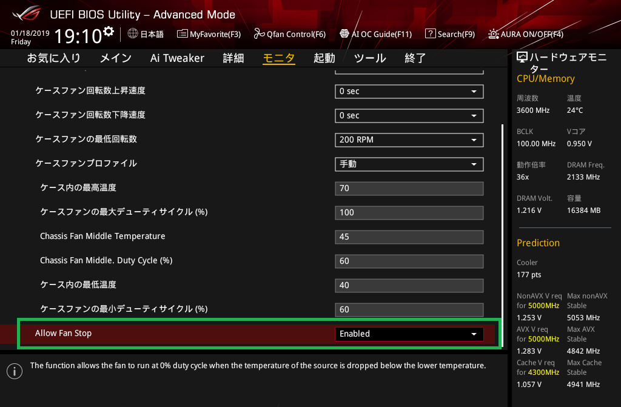The width and height of the screenshot is (621, 407).
Task: Select モニタ tab
Action: [x=279, y=58]
